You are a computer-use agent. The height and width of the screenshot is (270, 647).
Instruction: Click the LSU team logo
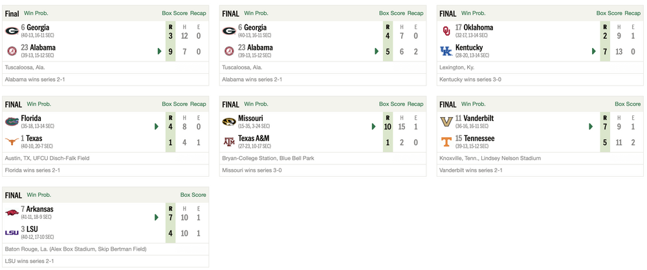pos(12,232)
